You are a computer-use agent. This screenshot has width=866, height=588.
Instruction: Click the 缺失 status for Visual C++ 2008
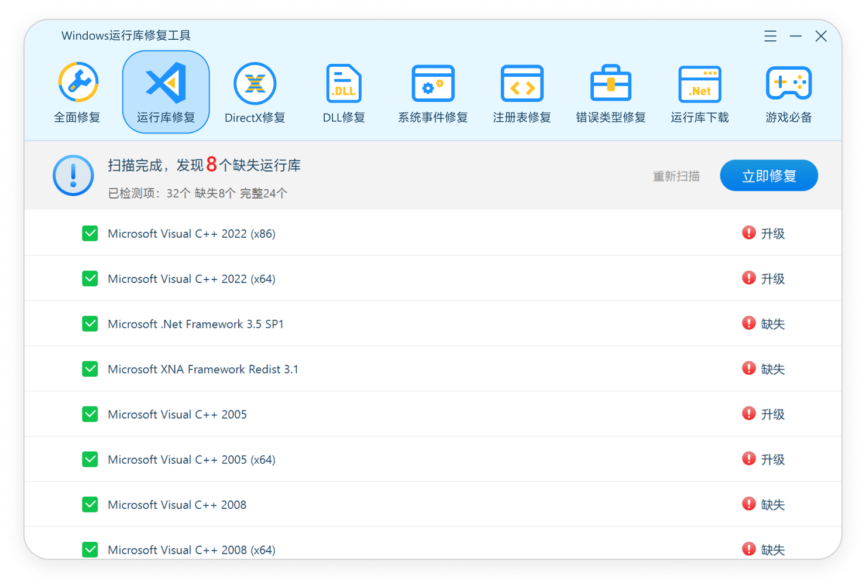click(x=772, y=504)
